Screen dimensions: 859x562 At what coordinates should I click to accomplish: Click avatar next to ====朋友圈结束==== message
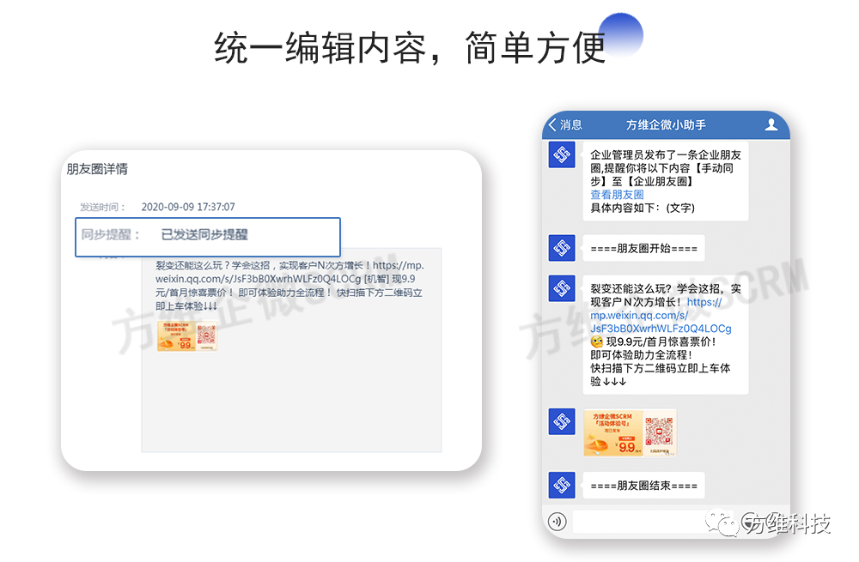562,485
